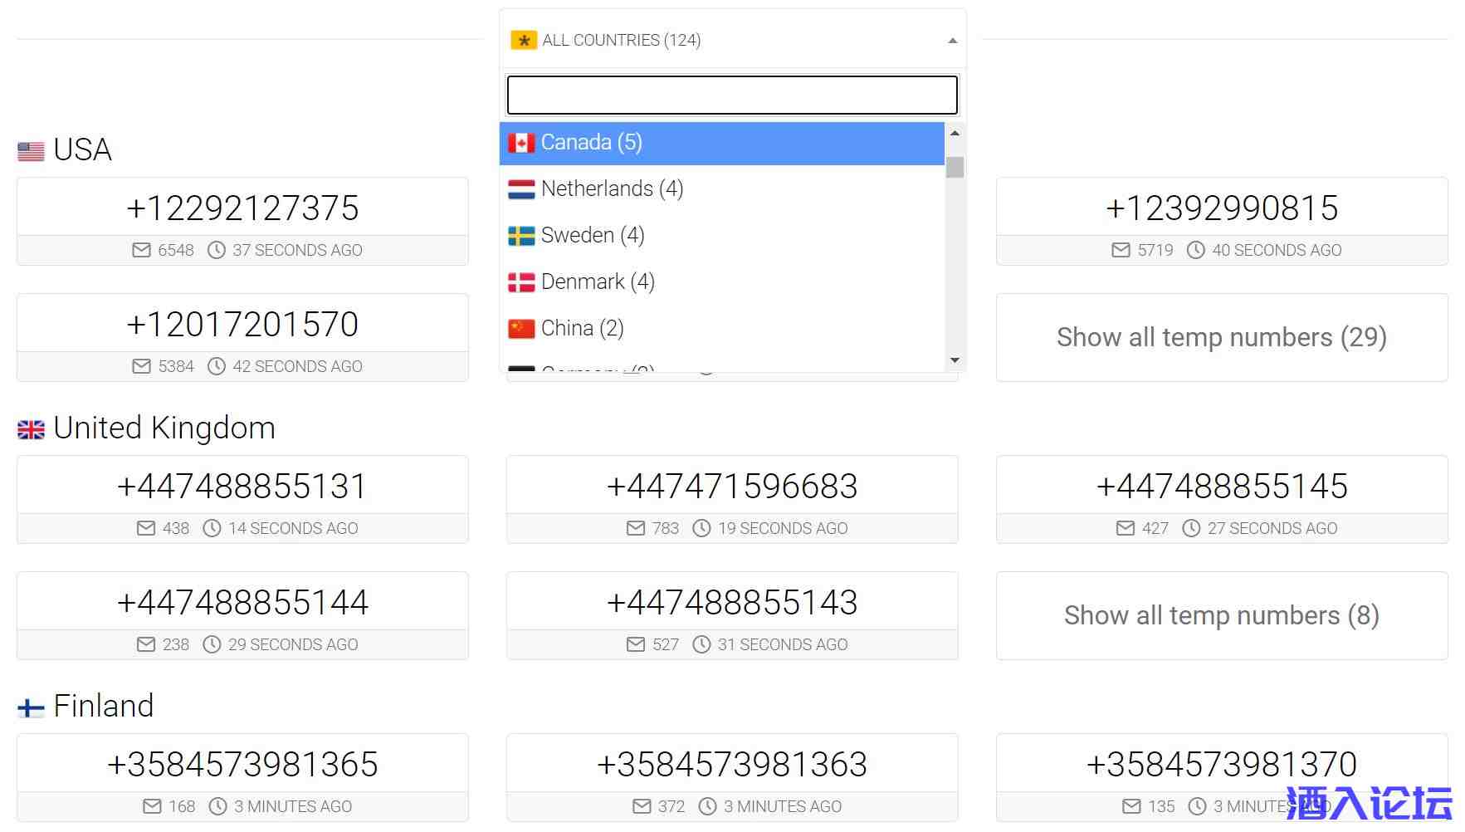
Task: Choose China (2) from the list
Action: point(582,329)
